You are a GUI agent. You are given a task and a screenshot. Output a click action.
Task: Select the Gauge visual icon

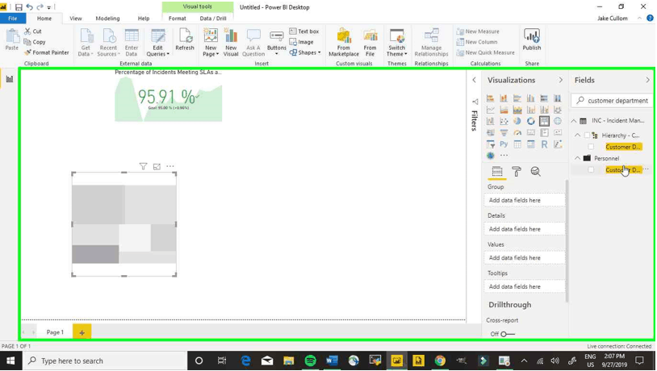(x=517, y=133)
